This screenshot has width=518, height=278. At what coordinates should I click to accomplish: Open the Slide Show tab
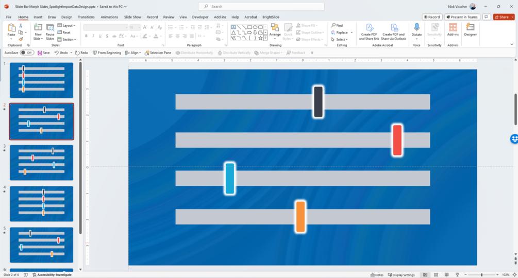click(x=132, y=17)
